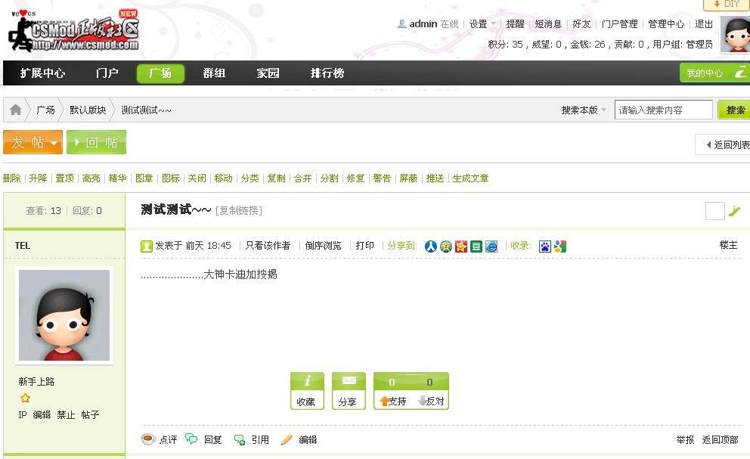Open the 管理中心 link
This screenshot has height=459, width=750.
pos(666,24)
